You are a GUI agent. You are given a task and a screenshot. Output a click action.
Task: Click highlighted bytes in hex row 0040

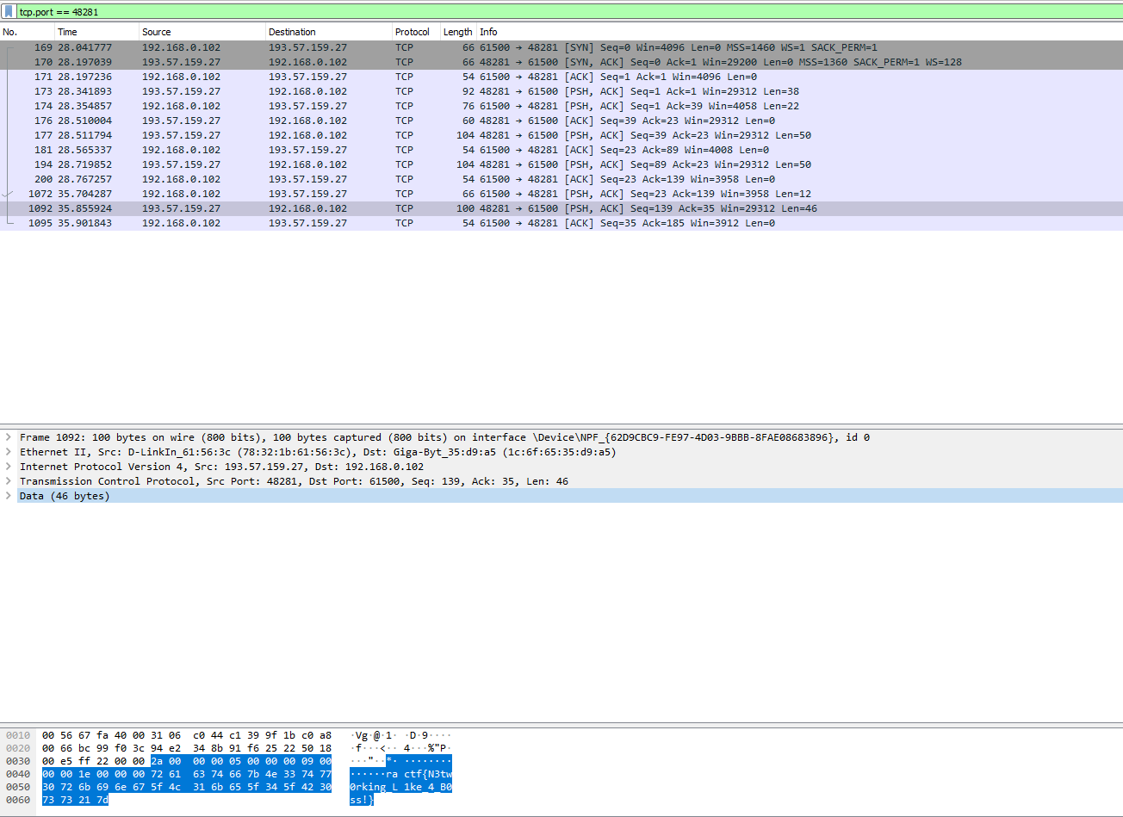click(x=187, y=773)
